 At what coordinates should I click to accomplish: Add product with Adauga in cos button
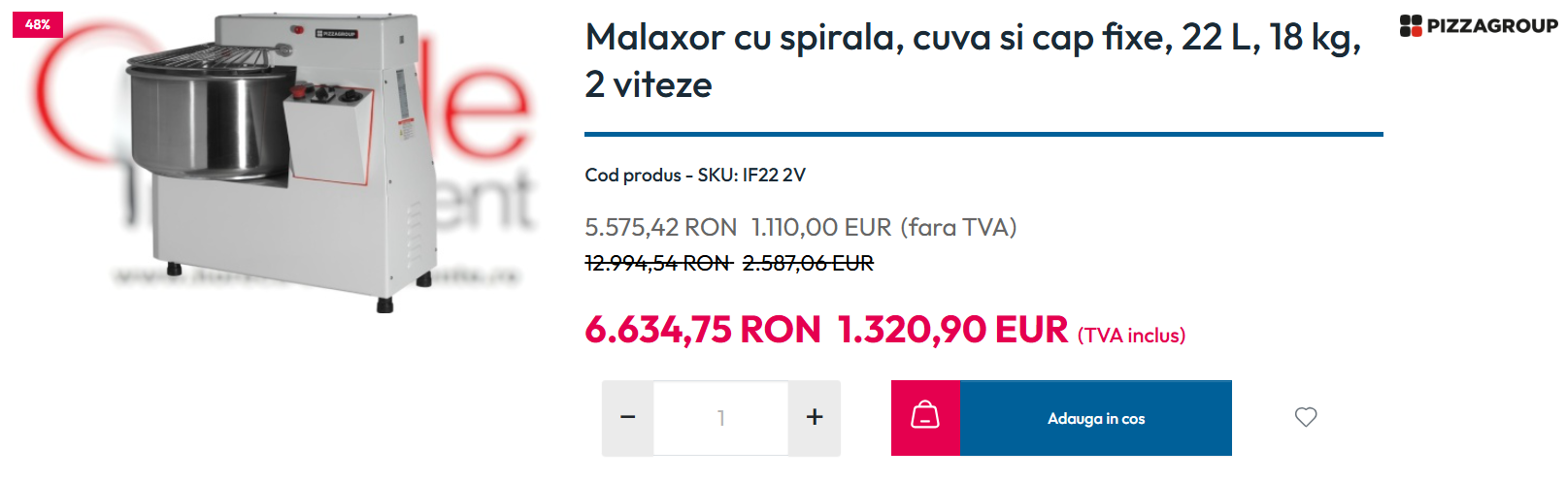[x=1096, y=418]
